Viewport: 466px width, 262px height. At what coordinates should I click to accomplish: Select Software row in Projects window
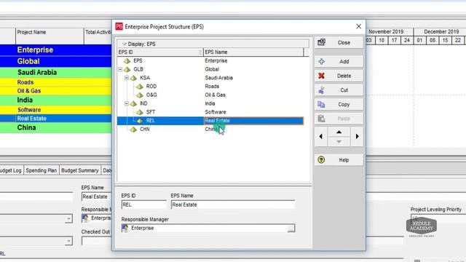pyautogui.click(x=55, y=110)
